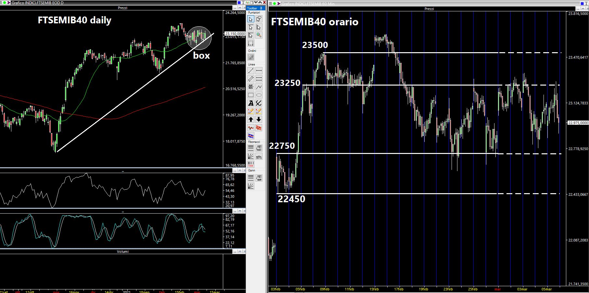
Task: Select the Y highlighter marker tool
Action: tap(251, 111)
